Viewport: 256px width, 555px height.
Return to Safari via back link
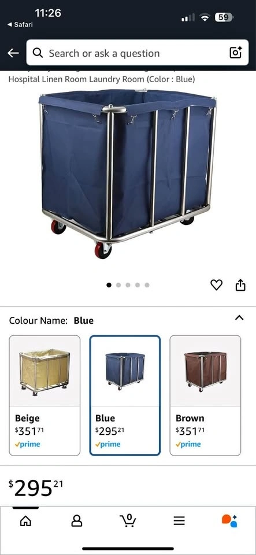pyautogui.click(x=20, y=24)
